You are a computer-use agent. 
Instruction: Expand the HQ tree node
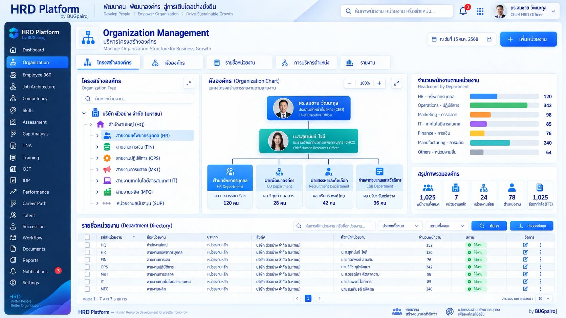pyautogui.click(x=91, y=124)
